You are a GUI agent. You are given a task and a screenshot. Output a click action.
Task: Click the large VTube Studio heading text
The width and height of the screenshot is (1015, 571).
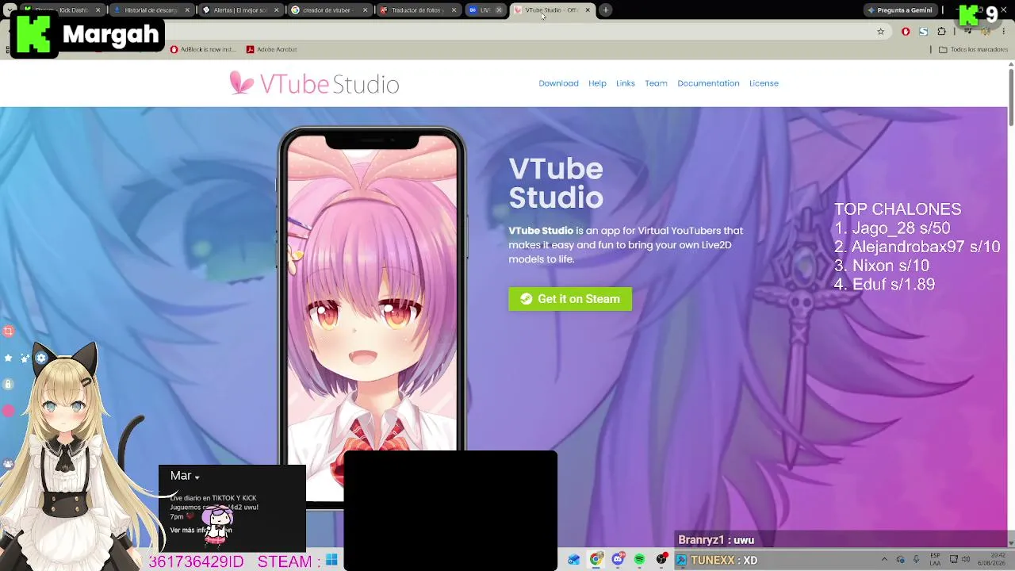click(x=556, y=183)
